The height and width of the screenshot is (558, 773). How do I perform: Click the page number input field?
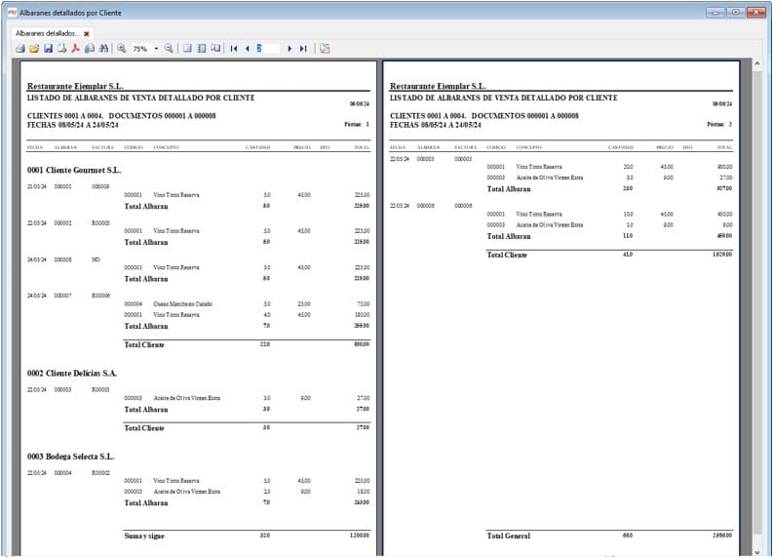(268, 49)
